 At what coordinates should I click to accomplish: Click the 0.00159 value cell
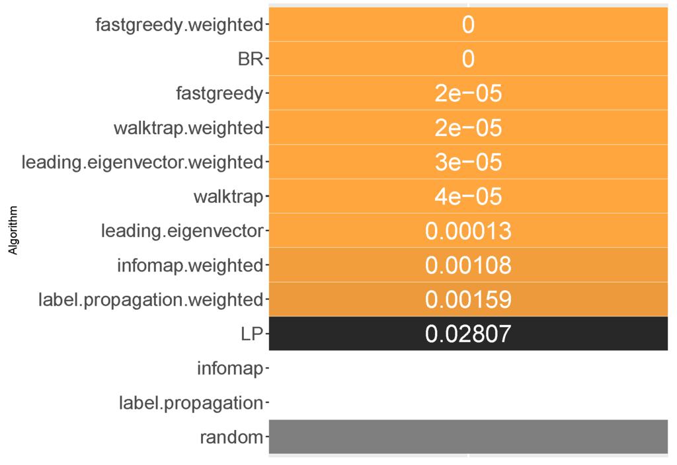click(x=468, y=300)
